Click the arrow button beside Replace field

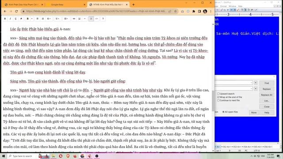click(256, 89)
